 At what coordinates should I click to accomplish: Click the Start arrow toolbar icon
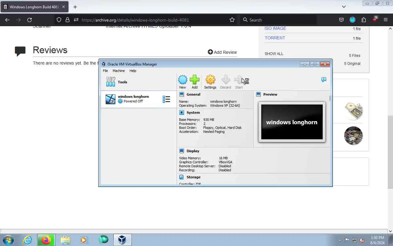pyautogui.click(x=239, y=80)
